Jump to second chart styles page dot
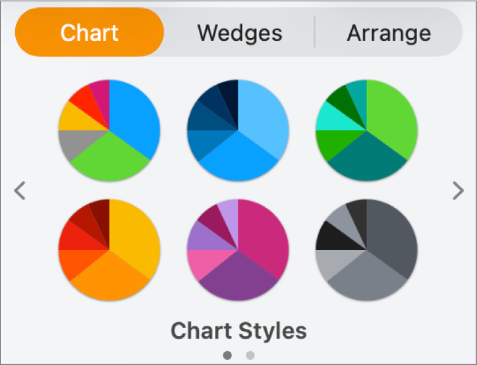The width and height of the screenshot is (477, 365). click(x=250, y=355)
